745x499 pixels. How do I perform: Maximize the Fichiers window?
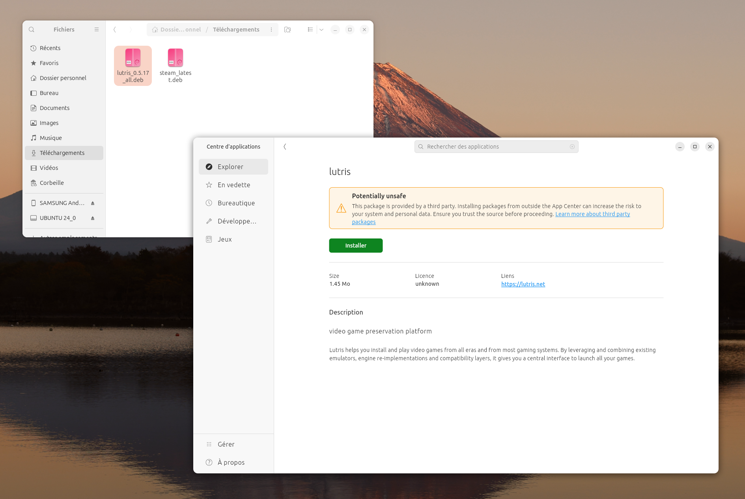350,30
